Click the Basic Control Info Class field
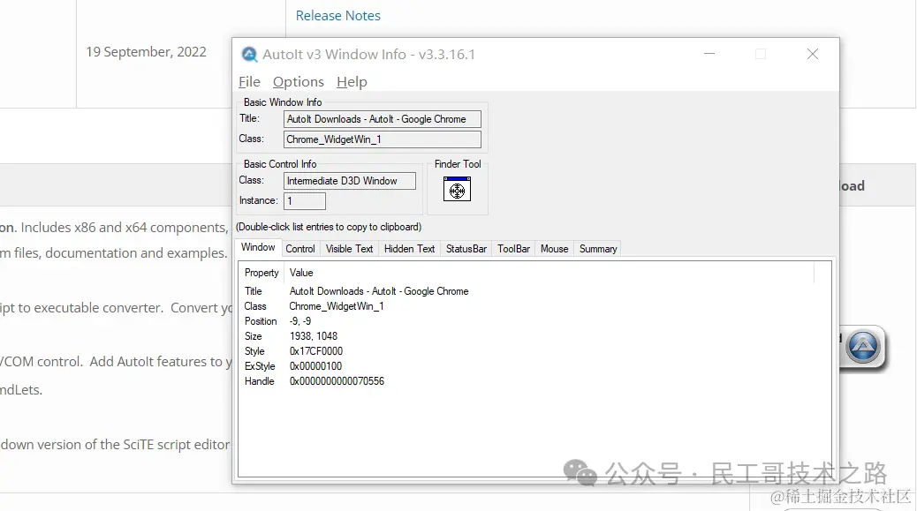The height and width of the screenshot is (511, 917). point(350,181)
